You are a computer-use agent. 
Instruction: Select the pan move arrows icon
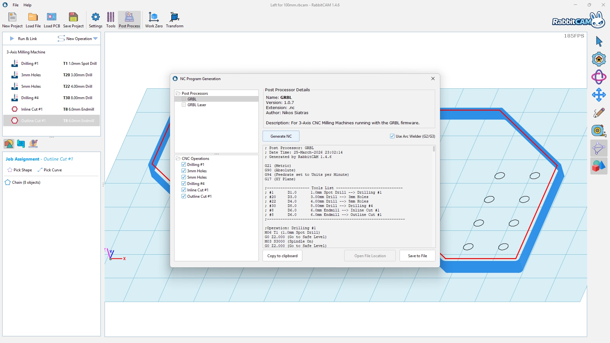pos(599,95)
